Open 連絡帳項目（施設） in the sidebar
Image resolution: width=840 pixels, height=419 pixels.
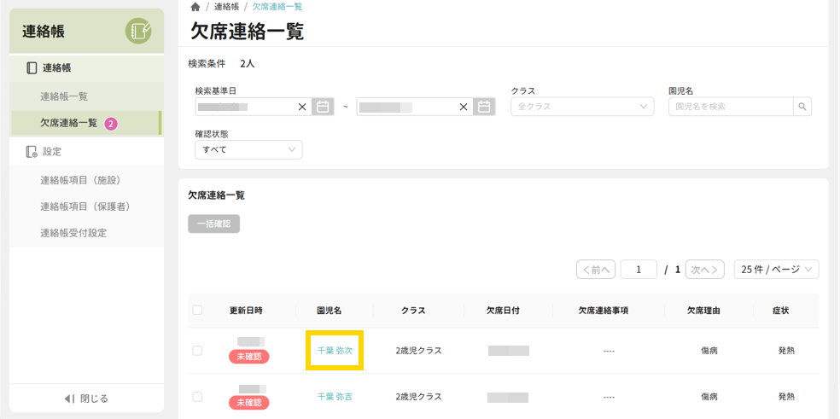pos(82,180)
